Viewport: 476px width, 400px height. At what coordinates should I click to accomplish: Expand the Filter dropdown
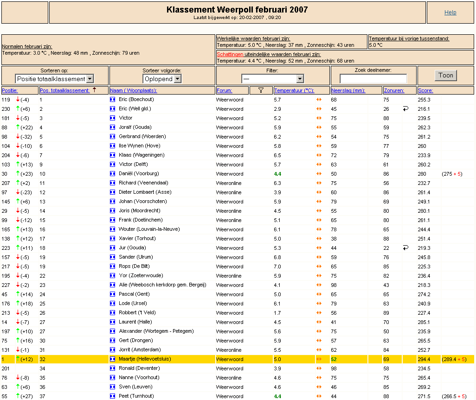click(x=272, y=79)
